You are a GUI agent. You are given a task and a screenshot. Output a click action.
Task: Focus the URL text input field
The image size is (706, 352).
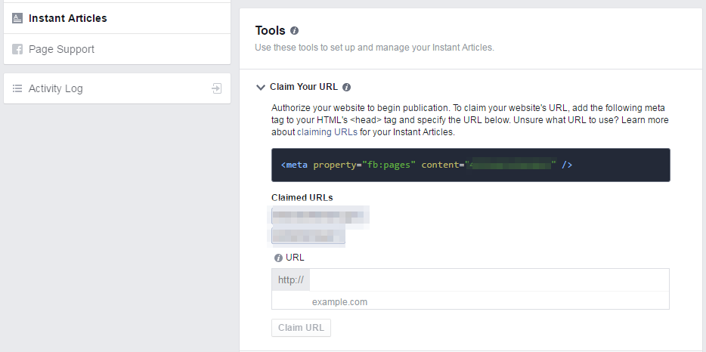coord(489,280)
